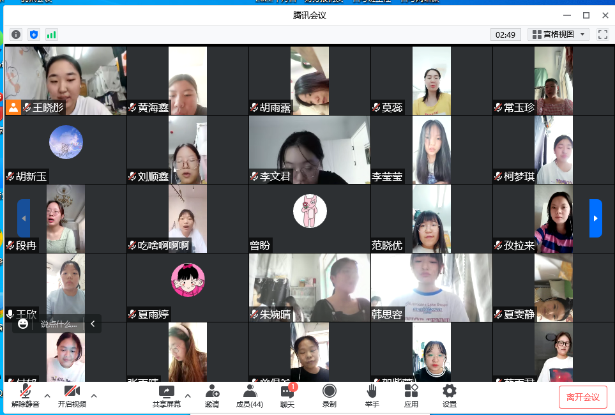615x415 pixels.
Task: Expand audio options arrow beside unmute
Action: (47, 395)
